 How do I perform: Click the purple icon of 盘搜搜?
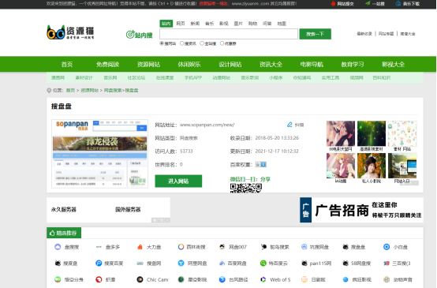pyautogui.click(x=58, y=247)
